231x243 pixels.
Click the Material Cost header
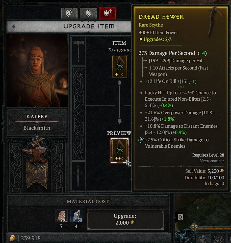pos(88,201)
